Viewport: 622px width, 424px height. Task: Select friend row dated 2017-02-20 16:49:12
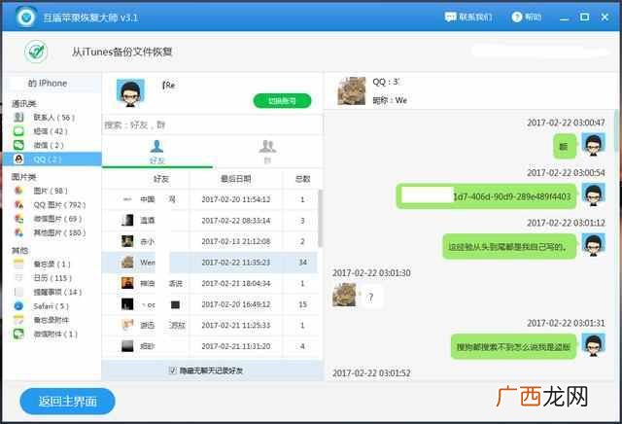tap(210, 304)
